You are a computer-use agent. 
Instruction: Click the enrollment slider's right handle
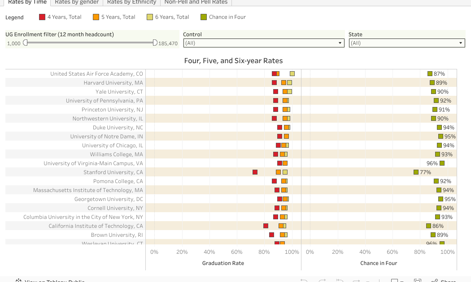(x=155, y=43)
